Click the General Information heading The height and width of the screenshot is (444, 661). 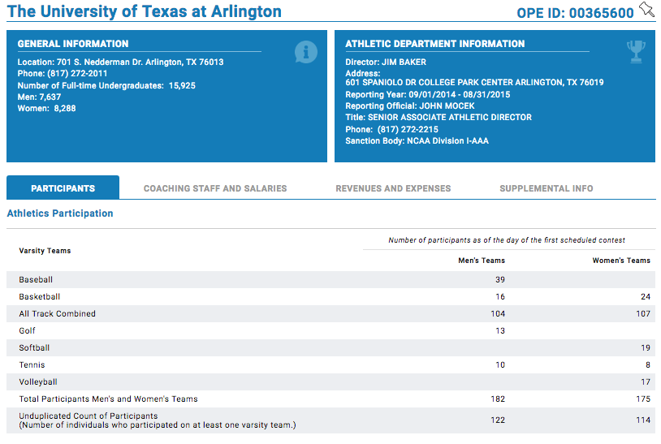click(x=73, y=44)
